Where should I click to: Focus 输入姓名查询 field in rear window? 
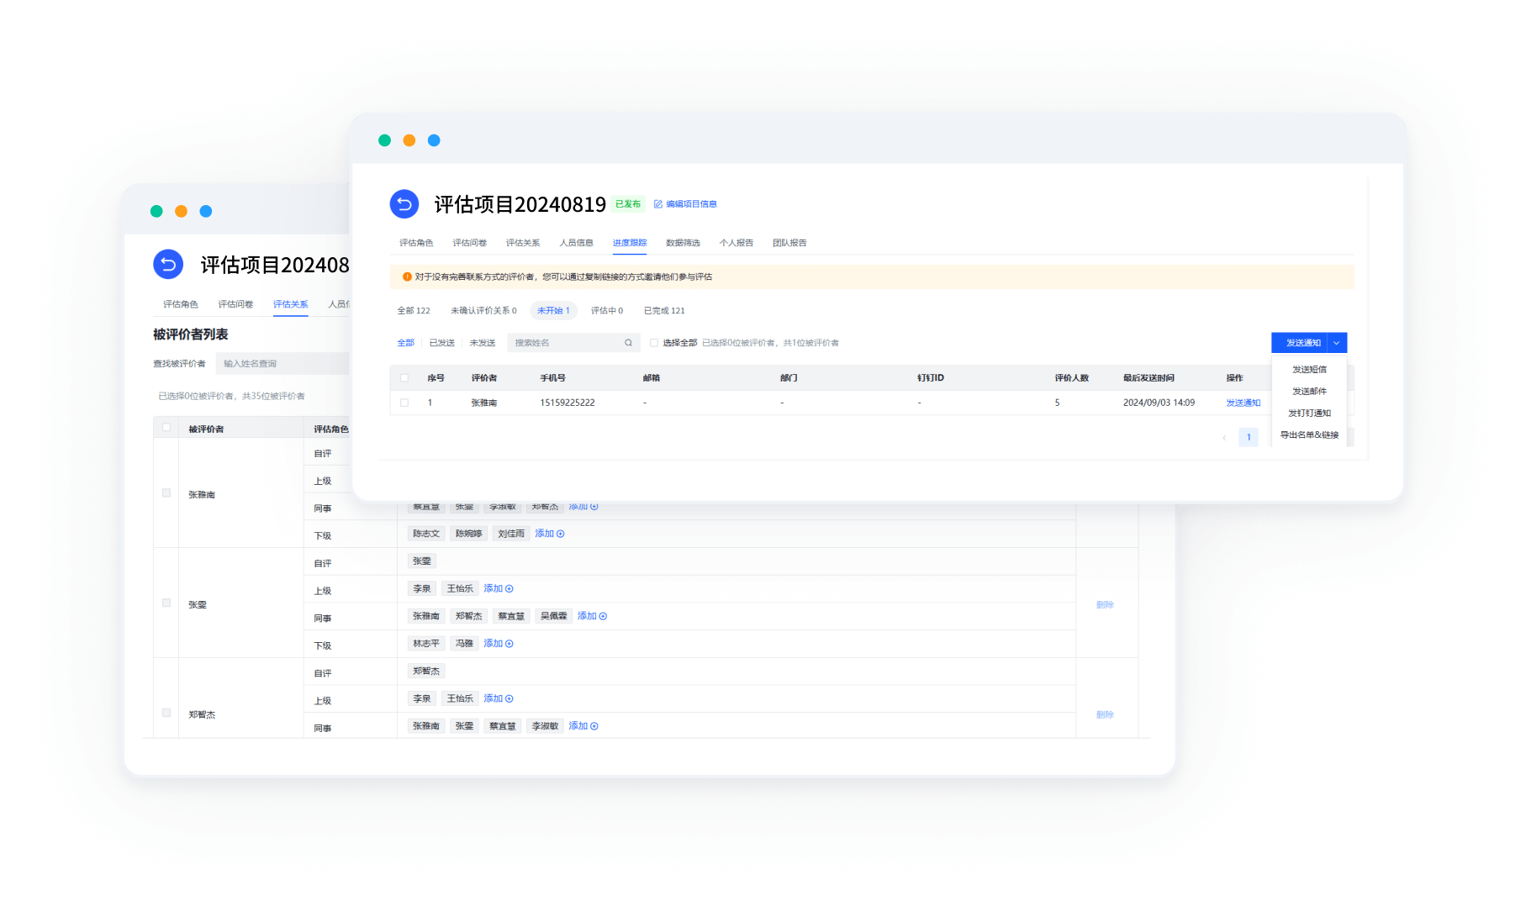[x=283, y=364]
